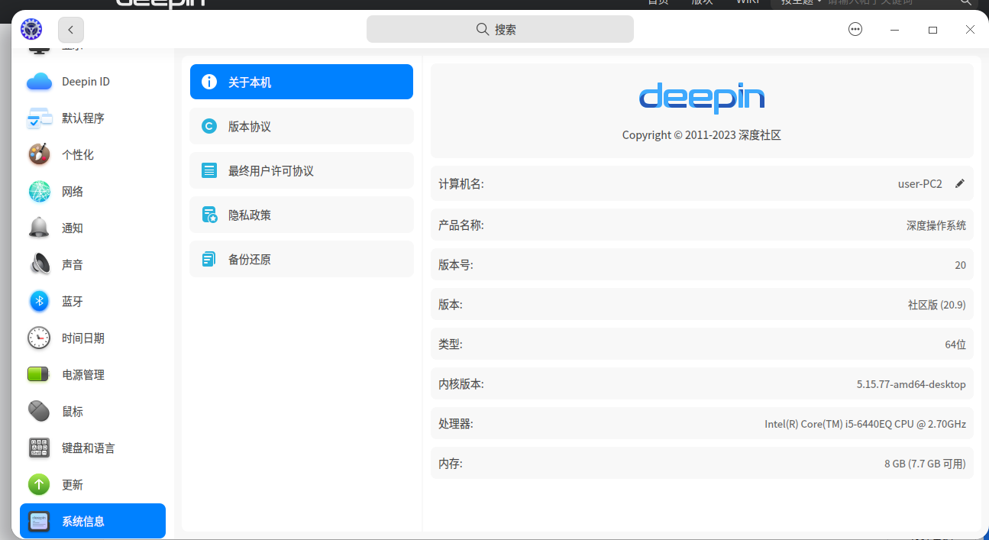Open the 声音 speaker icon
This screenshot has height=540, width=989.
pyautogui.click(x=39, y=265)
